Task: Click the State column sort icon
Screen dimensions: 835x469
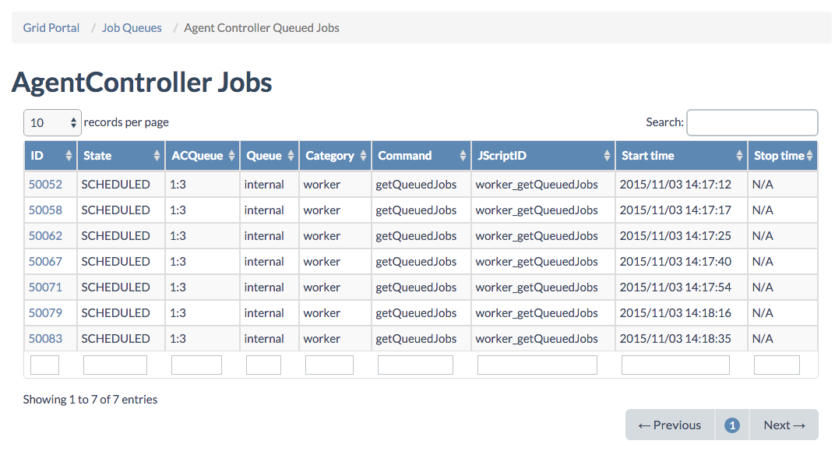Action: (157, 156)
